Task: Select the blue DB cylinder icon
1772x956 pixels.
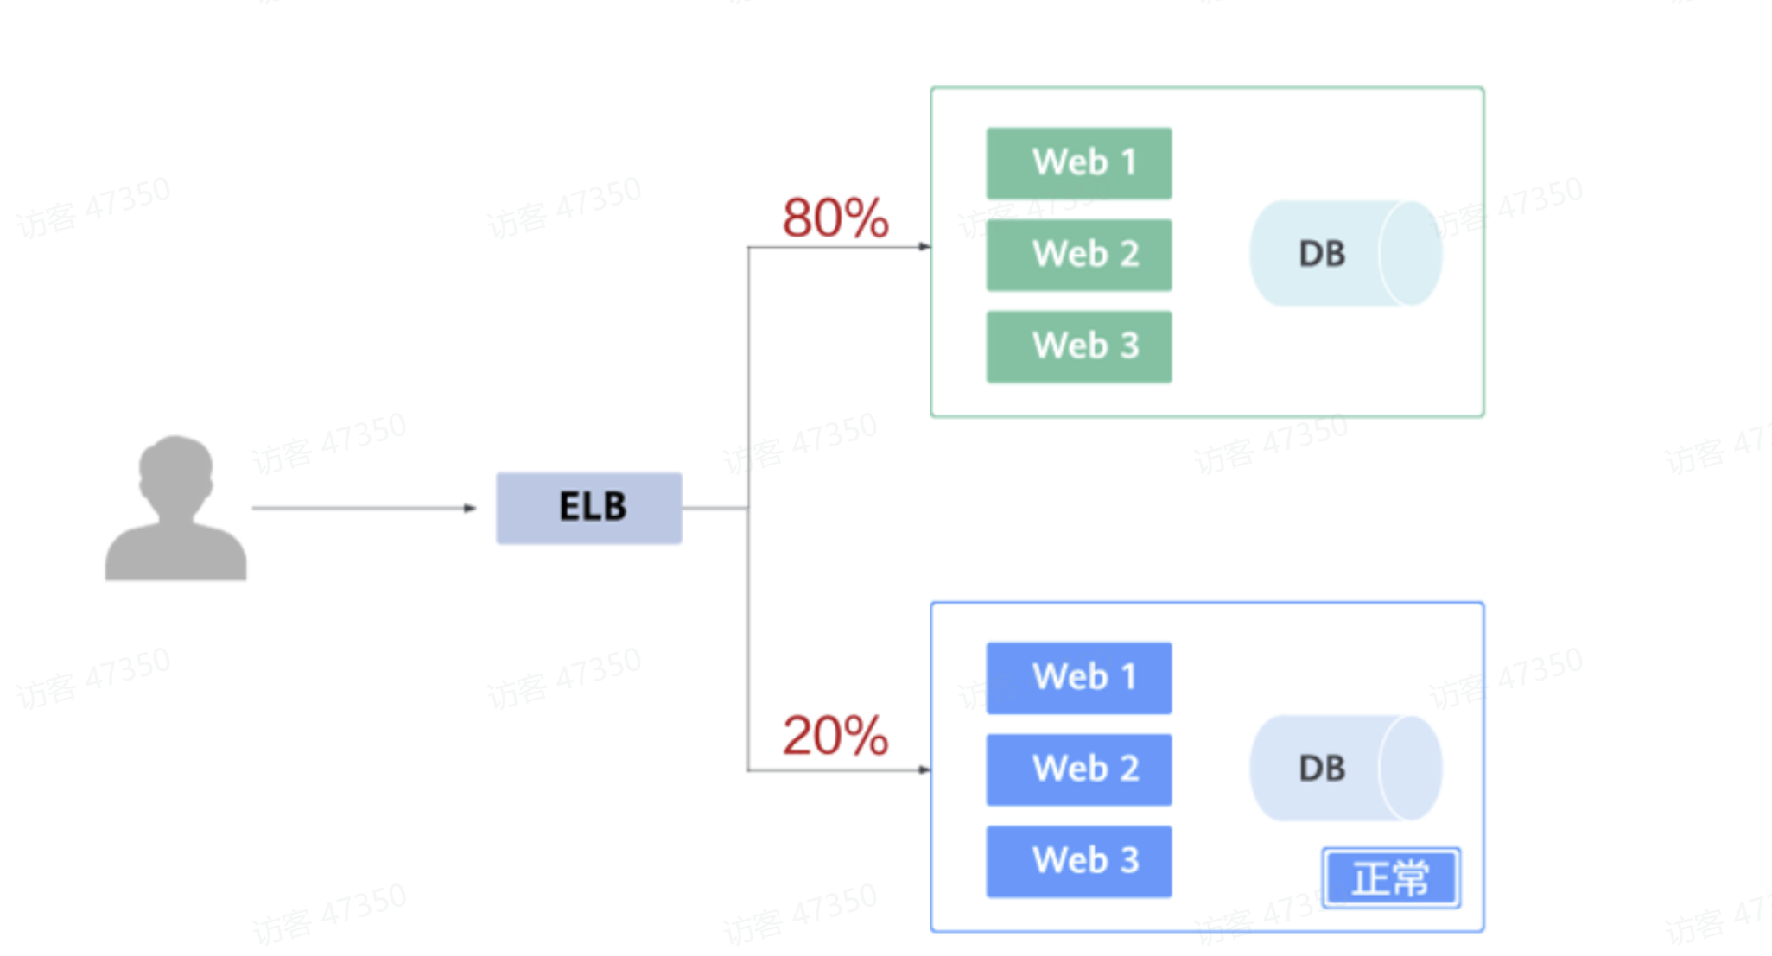Action: pos(1345,768)
